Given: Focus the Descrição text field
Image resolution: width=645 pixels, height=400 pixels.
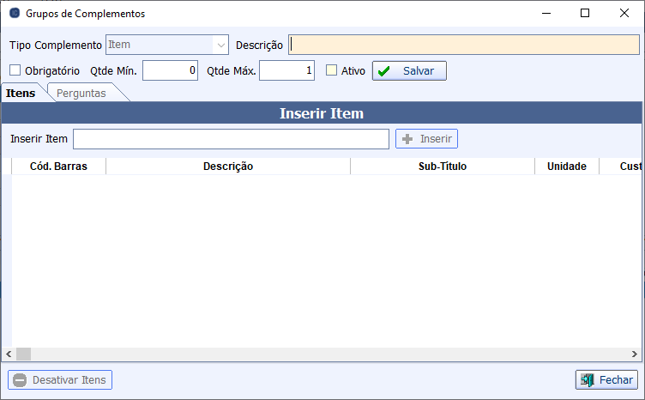Looking at the screenshot, I should 463,45.
